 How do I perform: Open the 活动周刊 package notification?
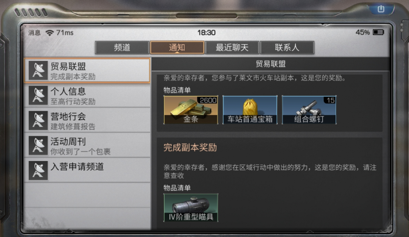pos(87,146)
